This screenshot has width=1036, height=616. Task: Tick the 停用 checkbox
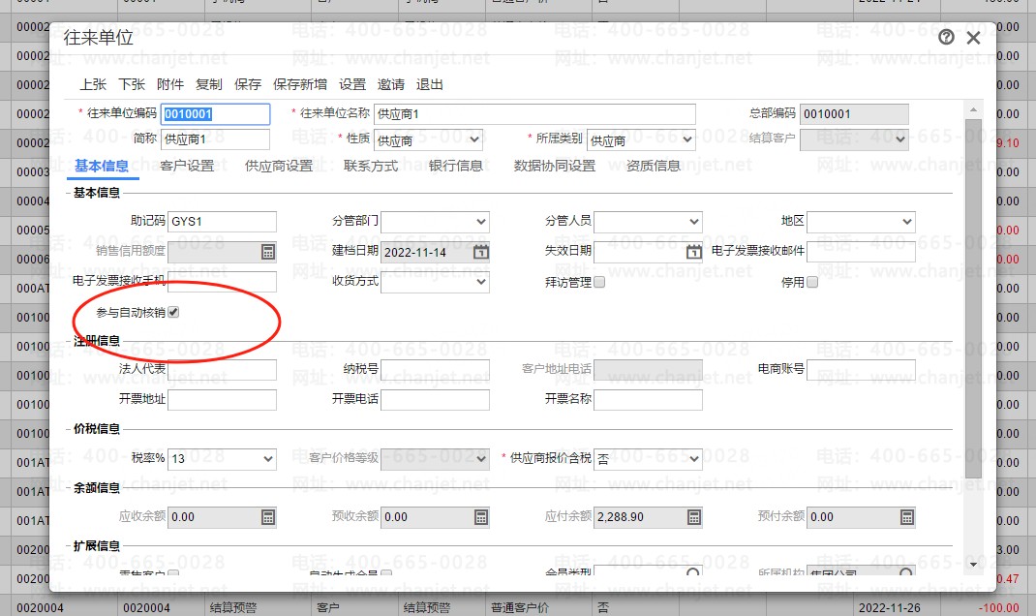[812, 282]
